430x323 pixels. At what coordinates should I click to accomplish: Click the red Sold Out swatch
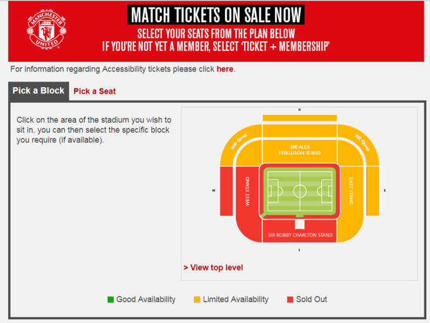point(290,300)
